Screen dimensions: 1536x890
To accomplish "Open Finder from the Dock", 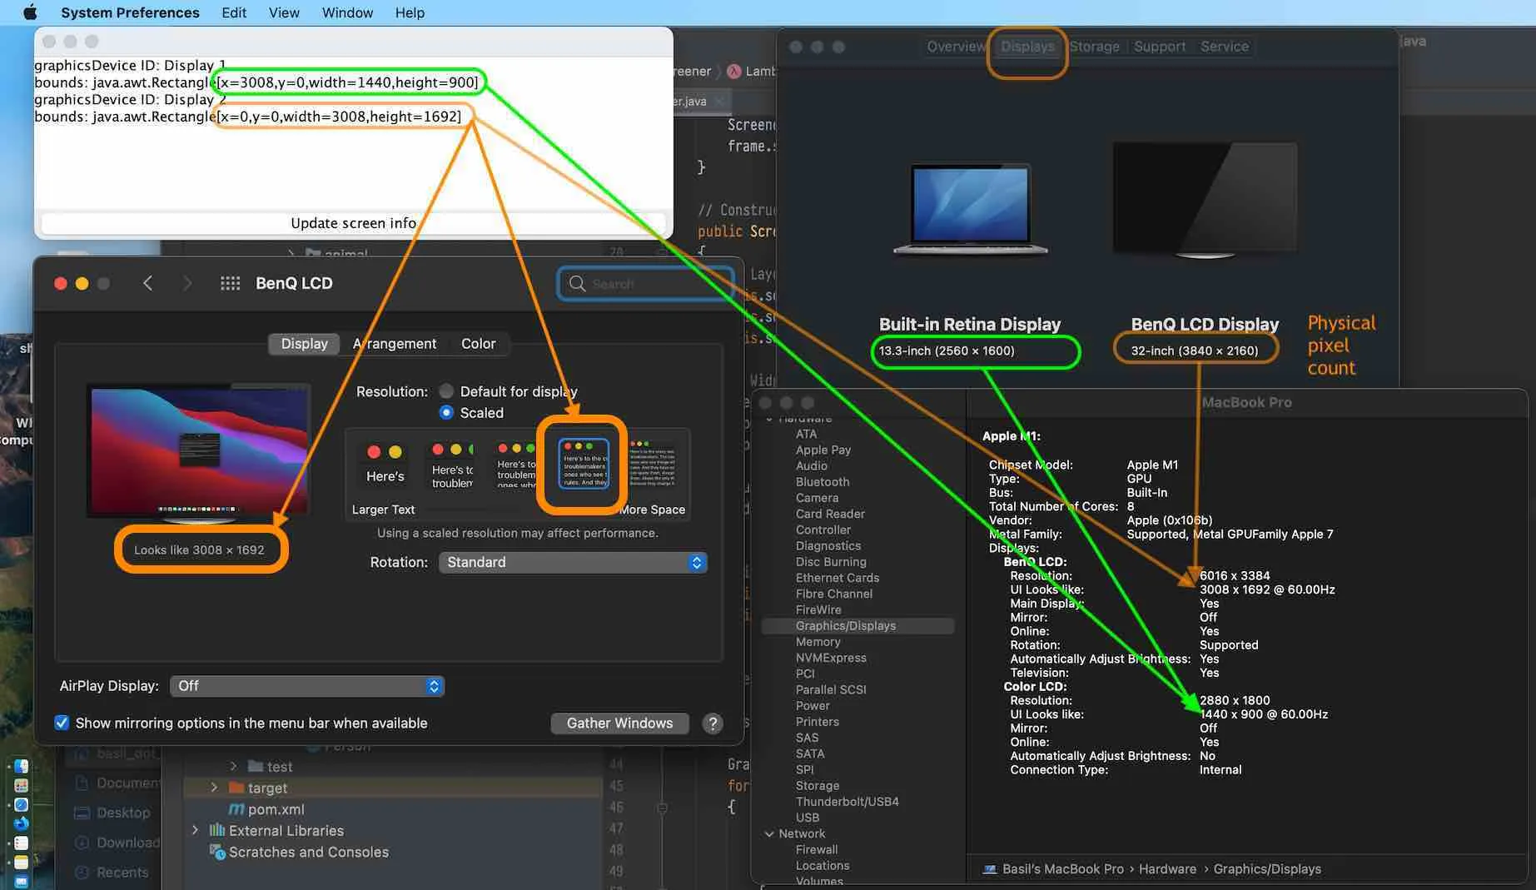I will point(22,766).
